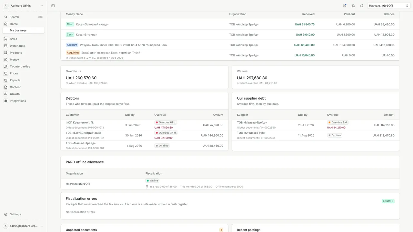Image resolution: width=413 pixels, height=232 pixels.
Task: Open display settings sliders icon in top bar
Action: click(x=345, y=5)
